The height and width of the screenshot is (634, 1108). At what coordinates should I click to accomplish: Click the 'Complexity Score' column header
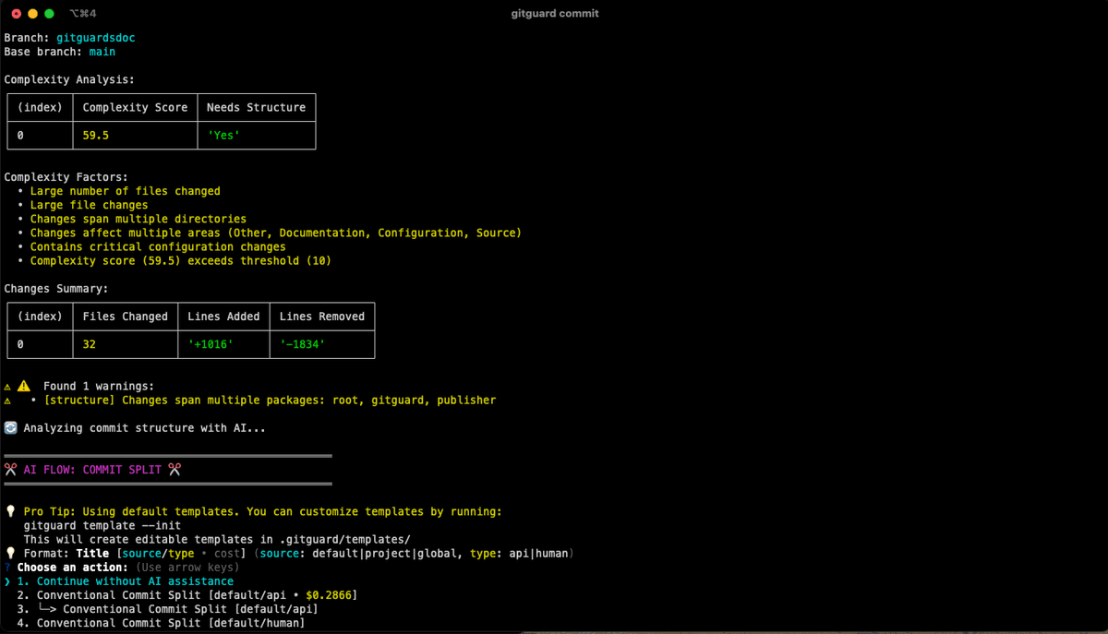tap(135, 107)
